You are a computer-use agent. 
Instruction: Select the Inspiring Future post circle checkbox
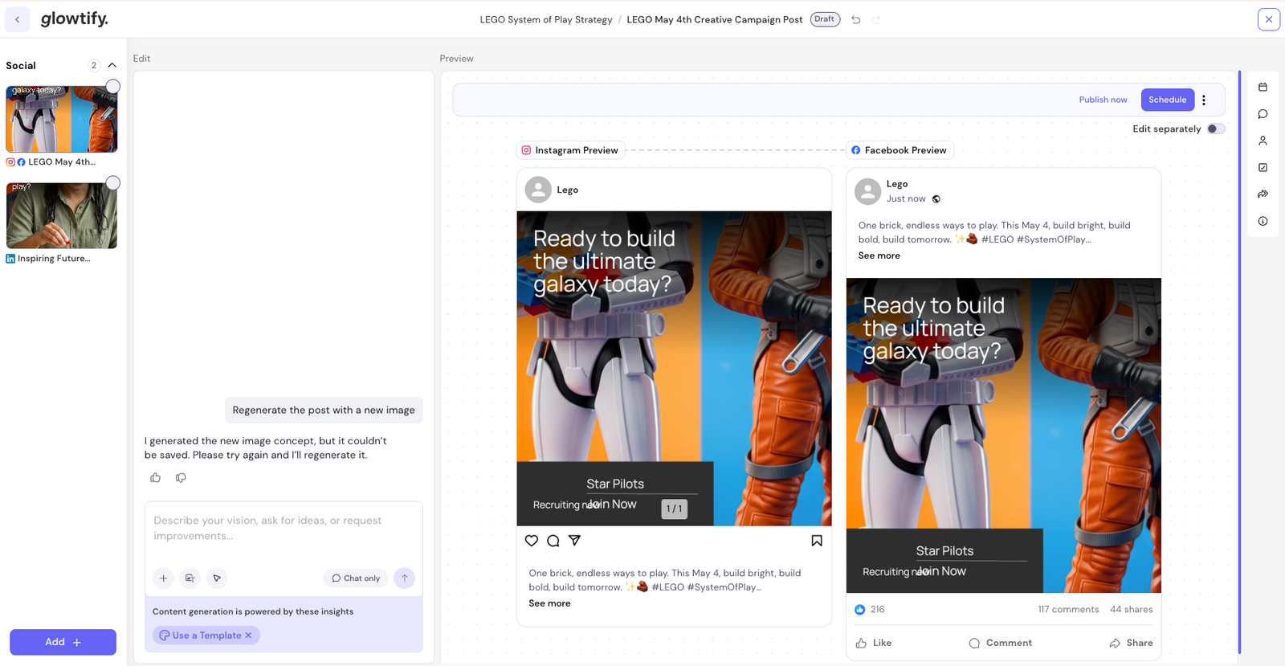(113, 183)
